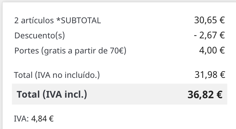Viewport: 236px width, 129px height.
Task: Click "Total" in the non-bold total row
Action: (23, 75)
